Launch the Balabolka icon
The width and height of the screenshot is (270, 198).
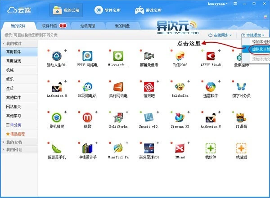point(180,87)
